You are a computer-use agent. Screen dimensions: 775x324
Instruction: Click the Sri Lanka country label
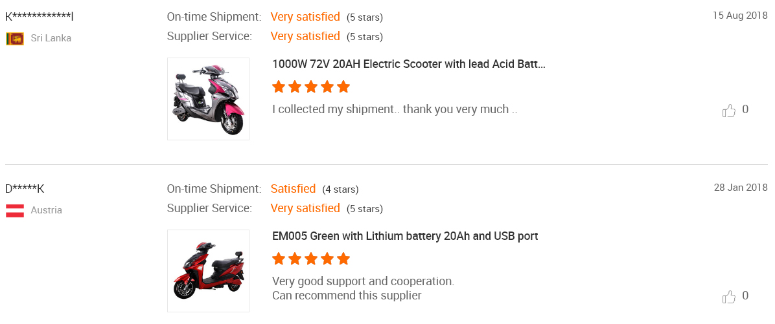point(51,38)
